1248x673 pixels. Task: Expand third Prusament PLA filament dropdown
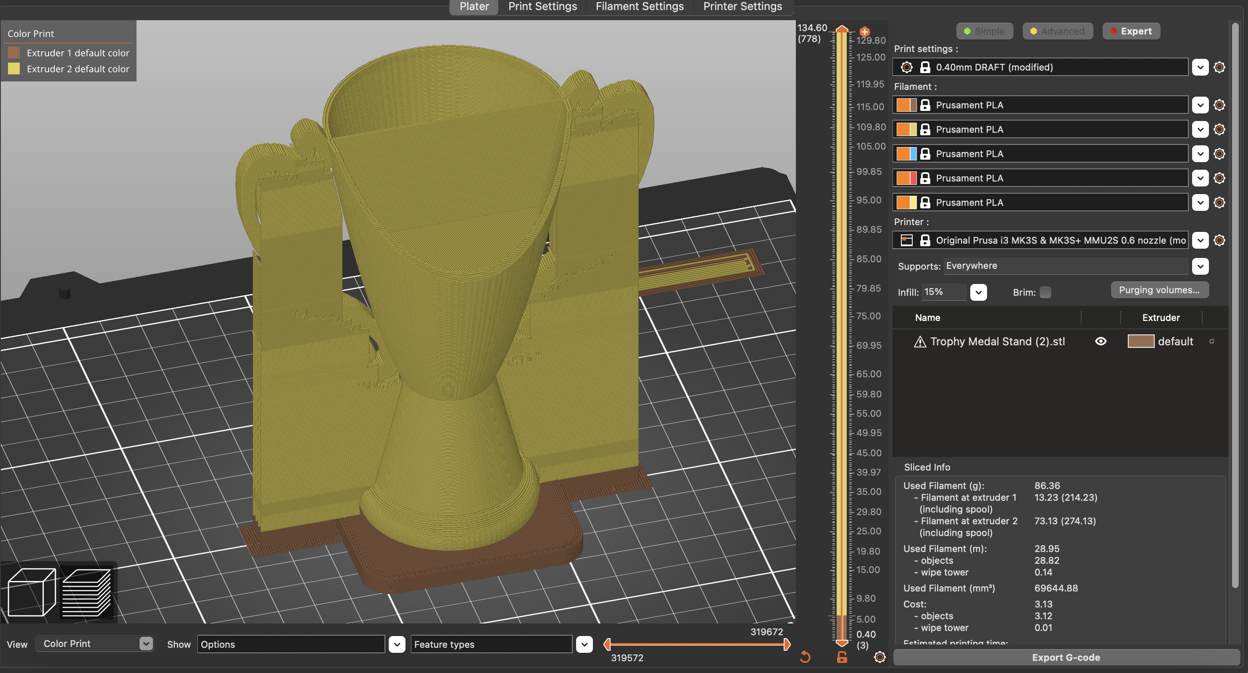1200,154
